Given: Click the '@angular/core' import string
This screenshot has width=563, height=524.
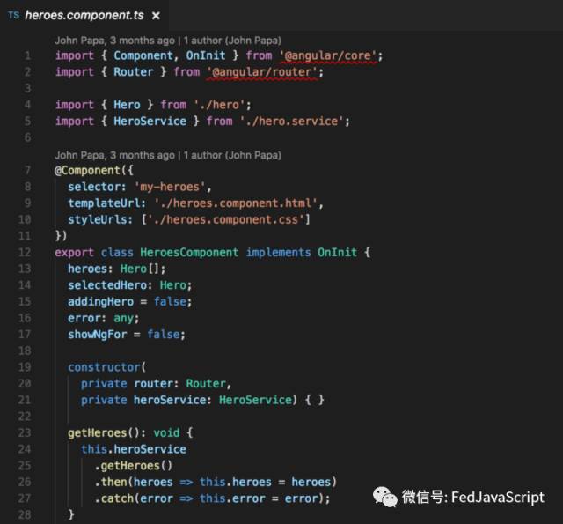Looking at the screenshot, I should (328, 55).
